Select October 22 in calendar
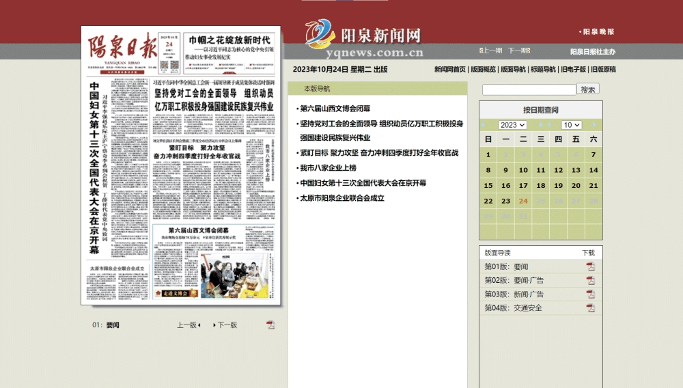683x388 pixels. (x=488, y=202)
